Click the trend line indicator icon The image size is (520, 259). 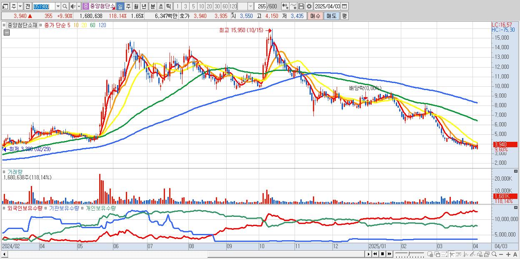tap(459, 254)
